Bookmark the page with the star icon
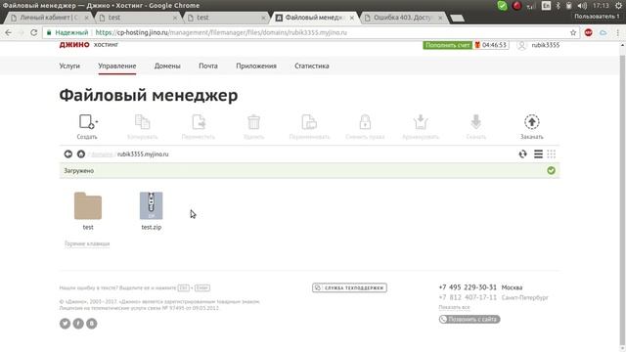Image resolution: width=626 pixels, height=352 pixels. click(573, 32)
